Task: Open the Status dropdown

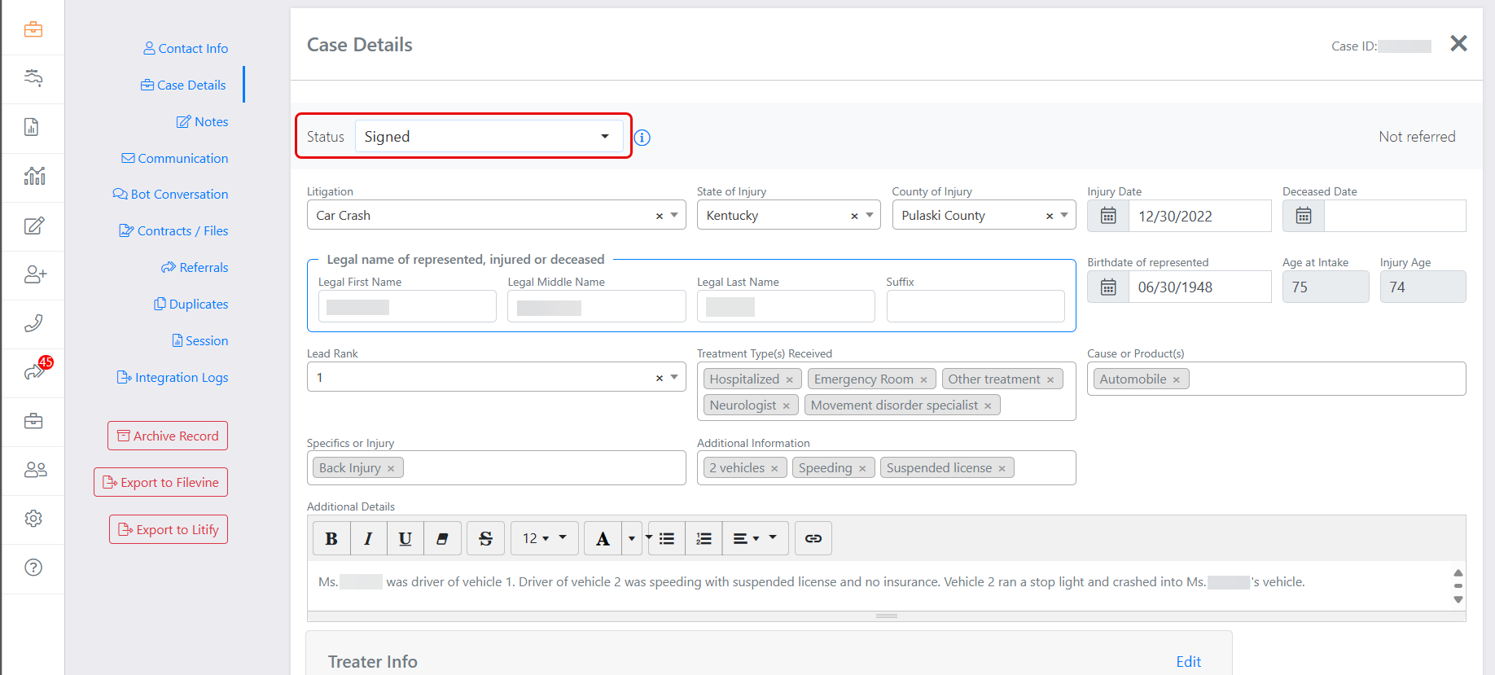Action: (x=489, y=137)
